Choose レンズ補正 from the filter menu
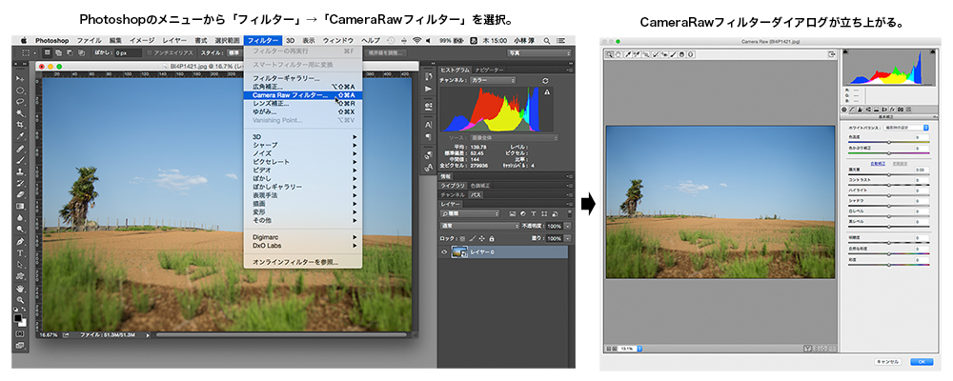This screenshot has height=381, width=953. (302, 103)
